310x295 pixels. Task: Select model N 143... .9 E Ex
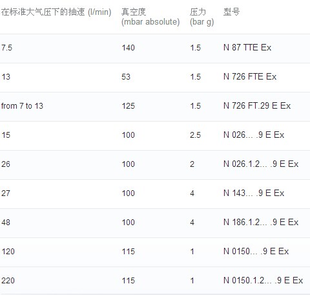[x=254, y=193]
